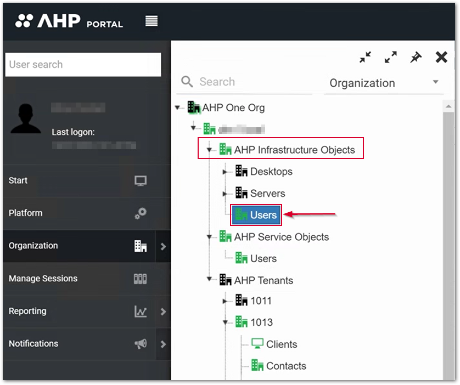Click the Manage Sessions icon
The width and height of the screenshot is (460, 385).
click(x=140, y=279)
